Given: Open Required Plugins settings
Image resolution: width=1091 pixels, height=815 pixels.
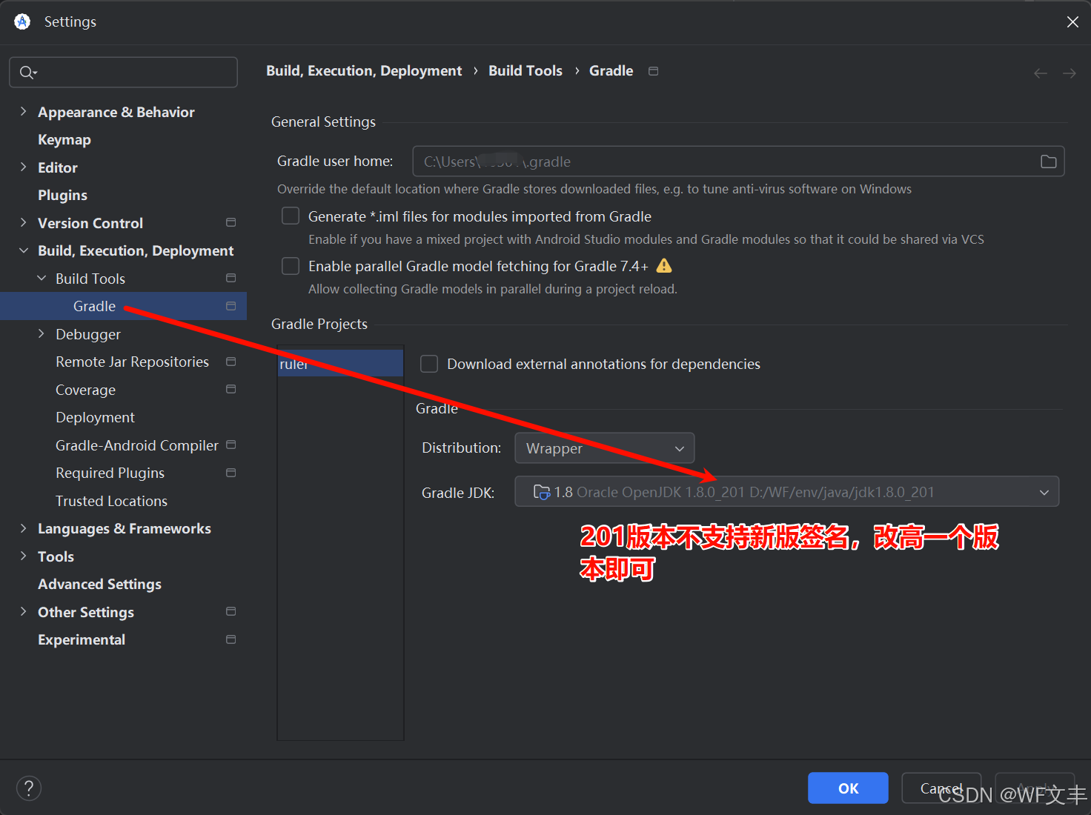Looking at the screenshot, I should (110, 473).
